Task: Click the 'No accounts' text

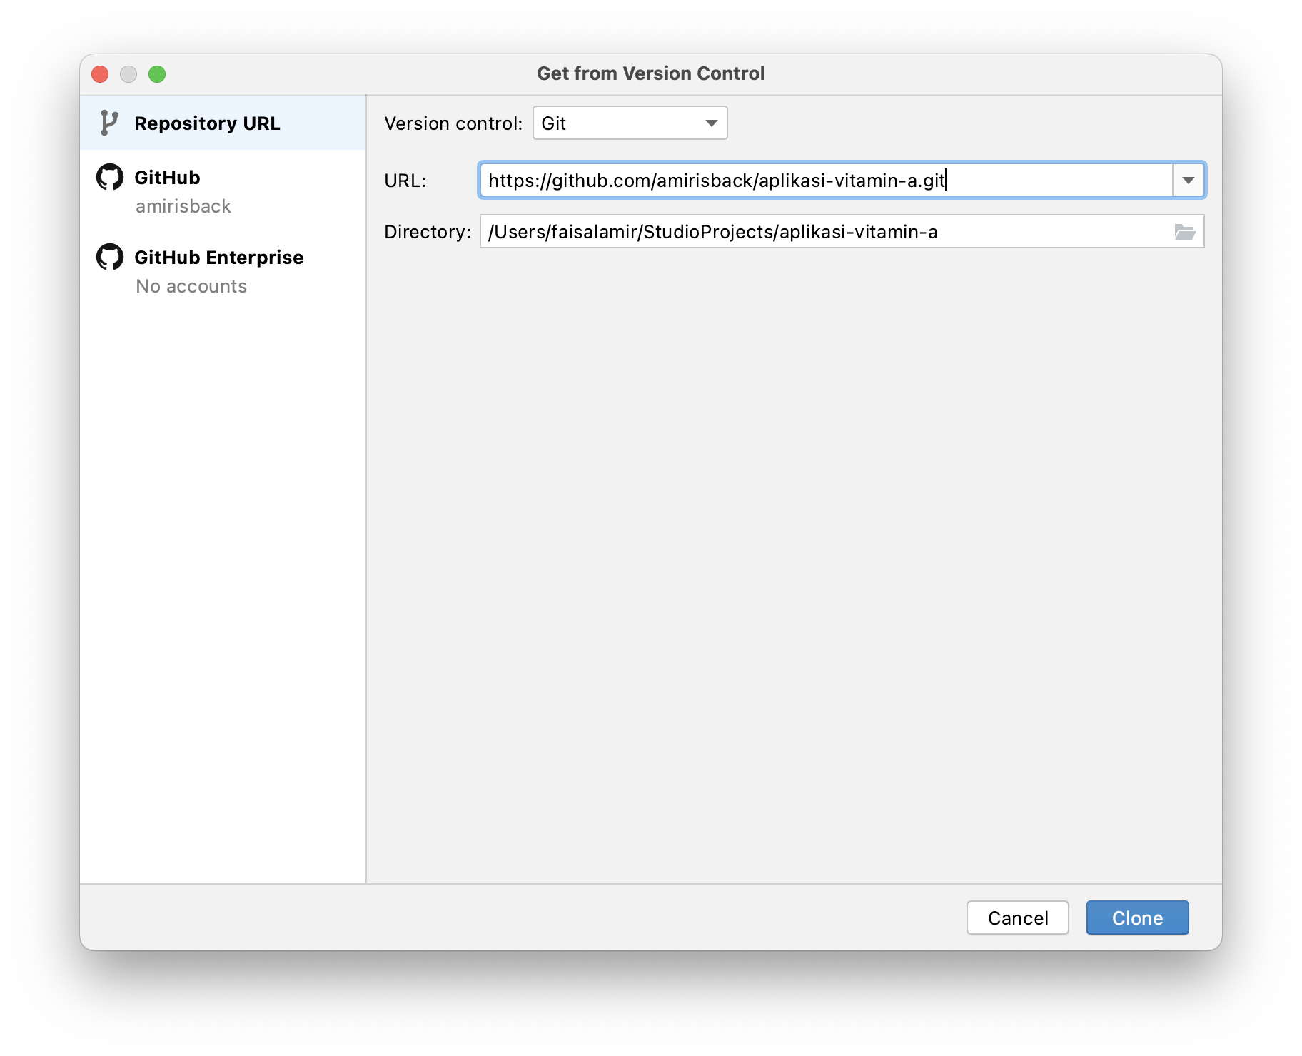Action: [x=191, y=286]
